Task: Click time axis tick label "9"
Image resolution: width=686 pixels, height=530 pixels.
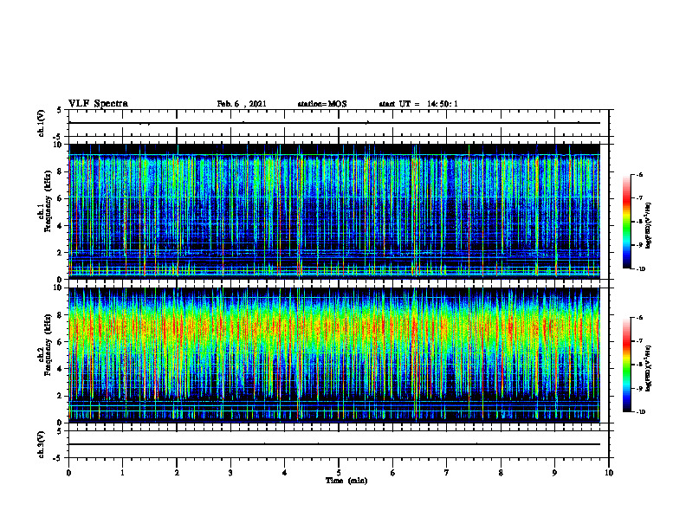Action: 554,473
